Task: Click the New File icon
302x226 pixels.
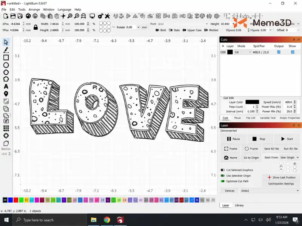Action: [6, 16]
